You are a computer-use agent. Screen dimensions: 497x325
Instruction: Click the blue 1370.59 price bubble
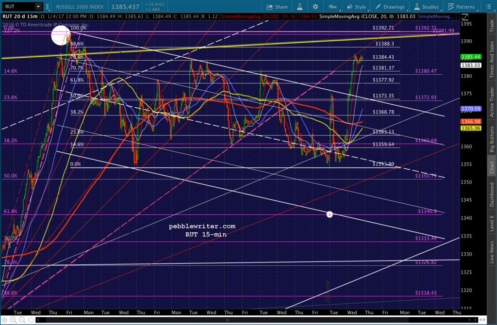[471, 109]
